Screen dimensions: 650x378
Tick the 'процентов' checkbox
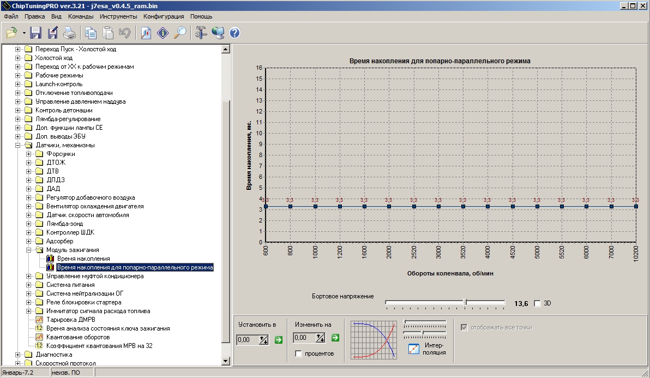pos(298,354)
